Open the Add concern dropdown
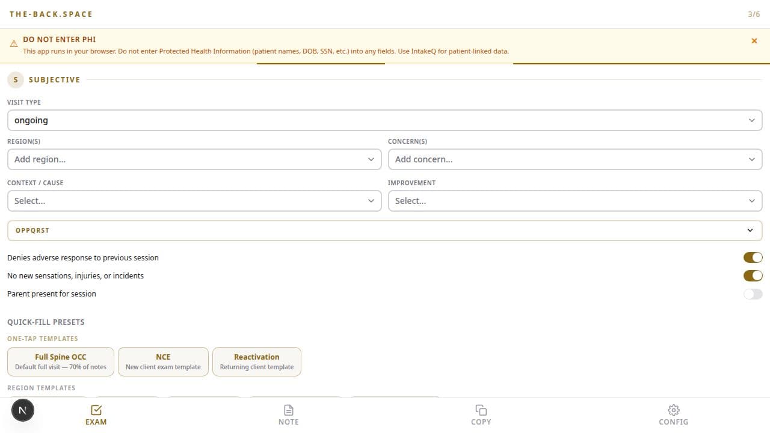The width and height of the screenshot is (770, 433). 574,159
